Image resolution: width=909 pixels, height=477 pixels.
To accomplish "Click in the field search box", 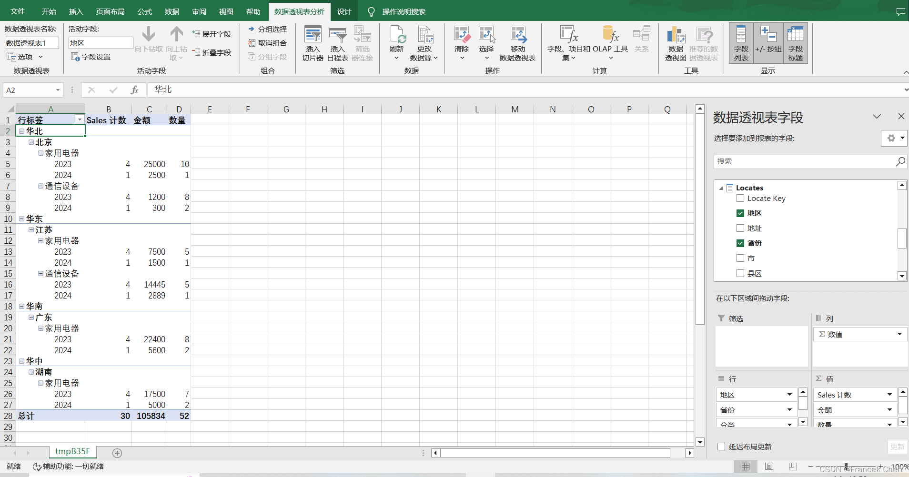I will (805, 161).
